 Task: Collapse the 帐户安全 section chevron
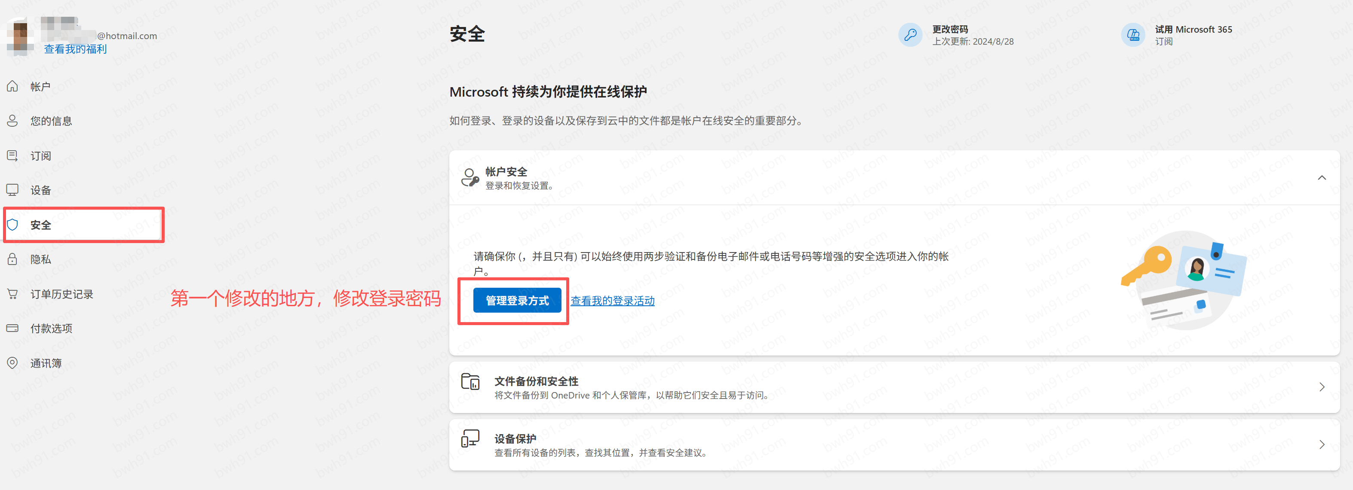point(1322,178)
